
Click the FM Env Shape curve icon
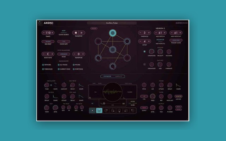coord(55,96)
